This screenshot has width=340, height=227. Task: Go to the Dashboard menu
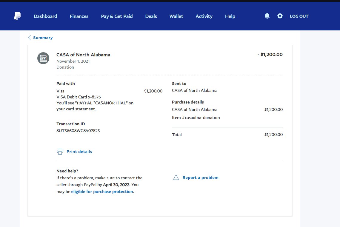pos(46,16)
